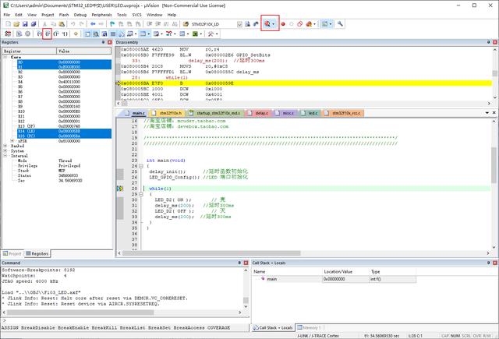Select the Project panel tab
This screenshot has height=339, width=499.
pos(13,253)
